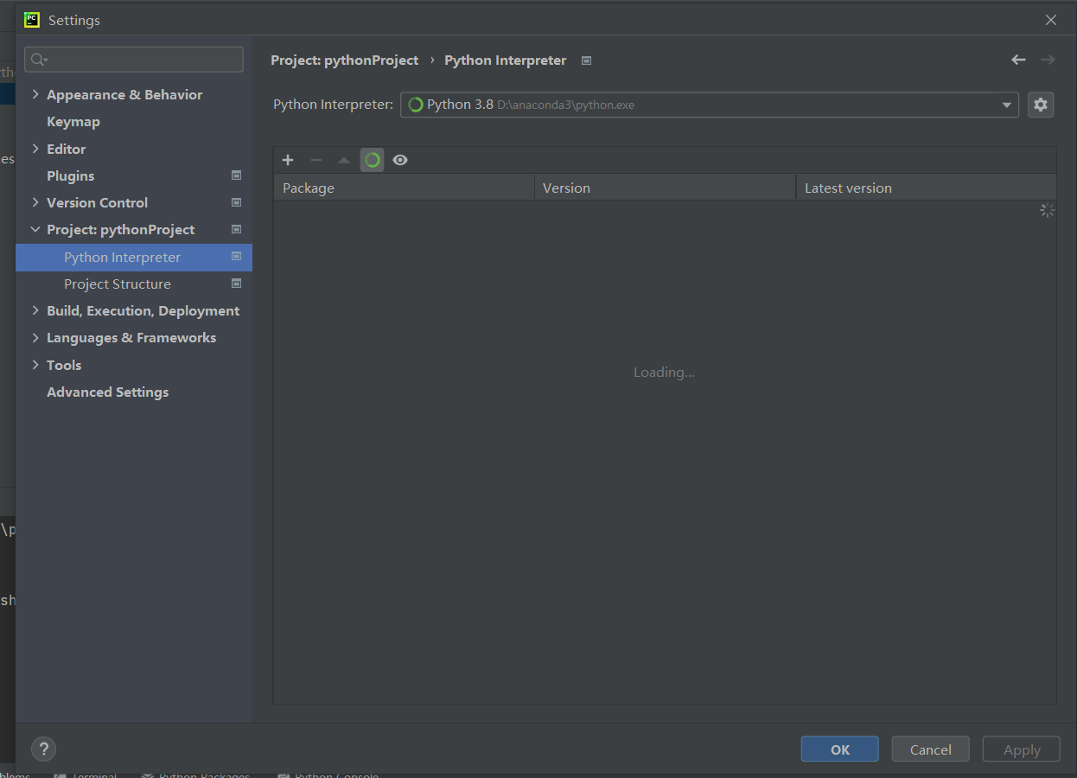Click the help question mark button
Image resolution: width=1077 pixels, height=778 pixels.
(43, 749)
